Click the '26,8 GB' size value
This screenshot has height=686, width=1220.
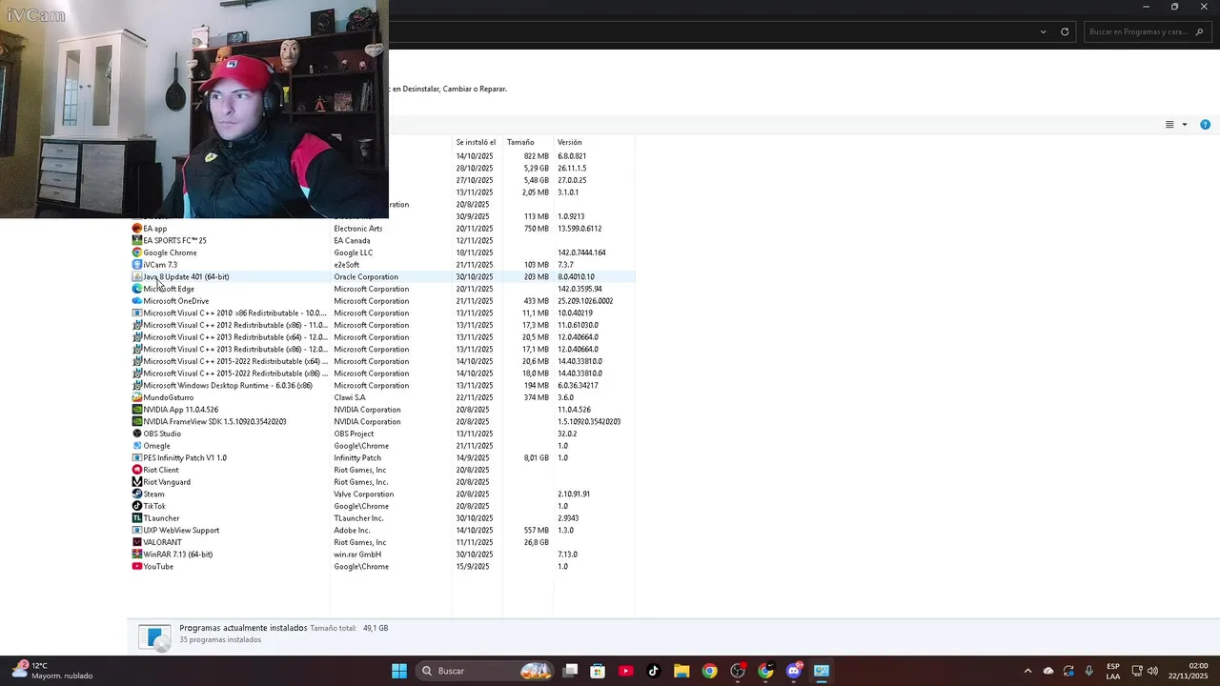(537, 542)
